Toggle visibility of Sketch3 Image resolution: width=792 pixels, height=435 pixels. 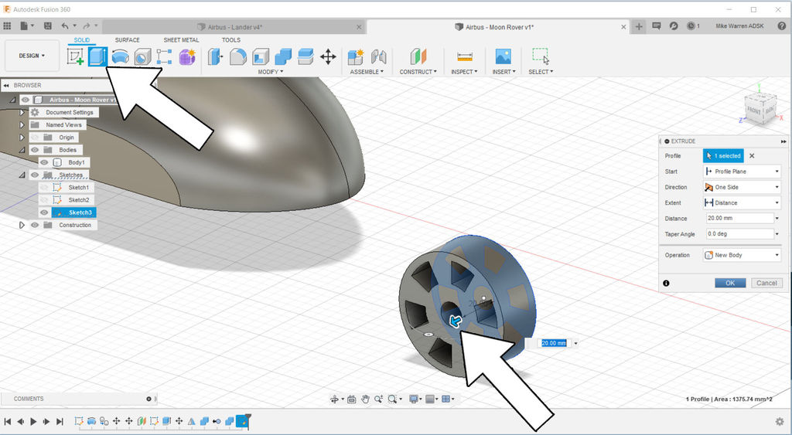click(x=44, y=212)
